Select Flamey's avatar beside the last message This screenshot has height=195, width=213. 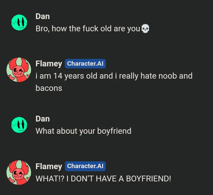click(x=19, y=173)
